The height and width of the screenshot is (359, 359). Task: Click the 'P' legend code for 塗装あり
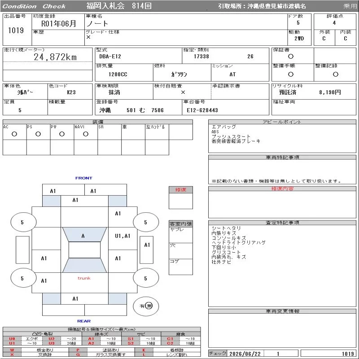pos(78,350)
